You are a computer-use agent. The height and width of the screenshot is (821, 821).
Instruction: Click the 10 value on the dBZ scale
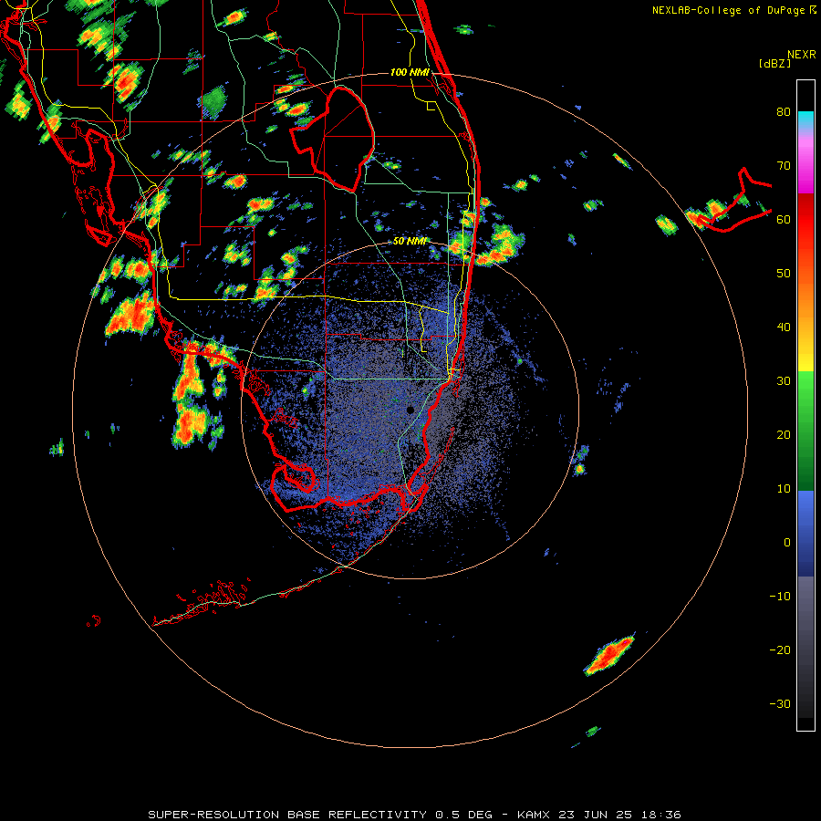pos(784,489)
